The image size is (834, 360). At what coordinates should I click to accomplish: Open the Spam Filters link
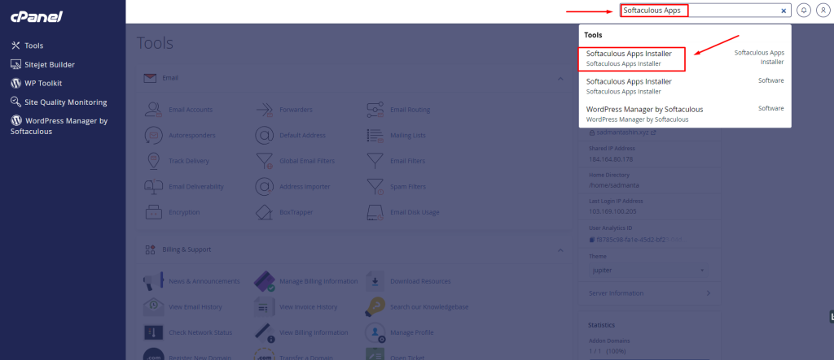pos(408,186)
